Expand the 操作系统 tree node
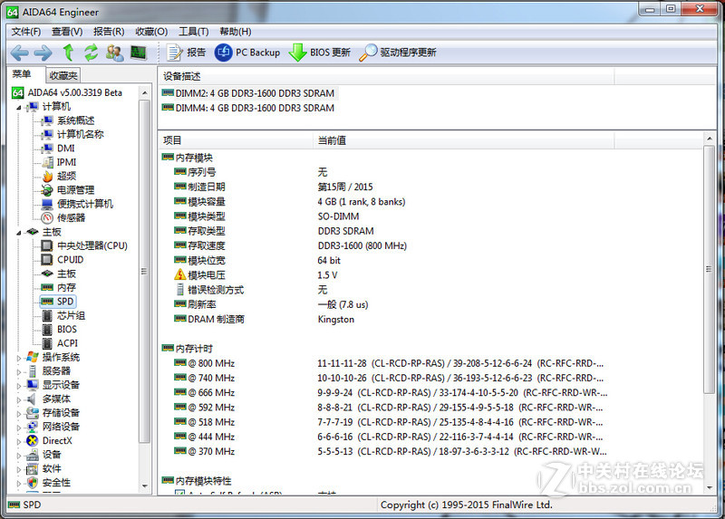The height and width of the screenshot is (519, 725). tap(18, 358)
